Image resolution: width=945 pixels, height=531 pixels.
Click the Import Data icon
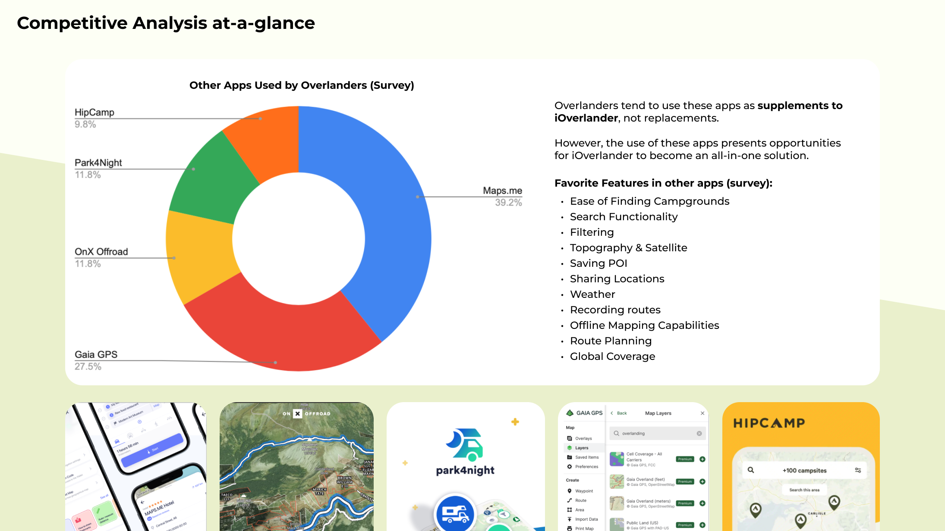pyautogui.click(x=570, y=519)
